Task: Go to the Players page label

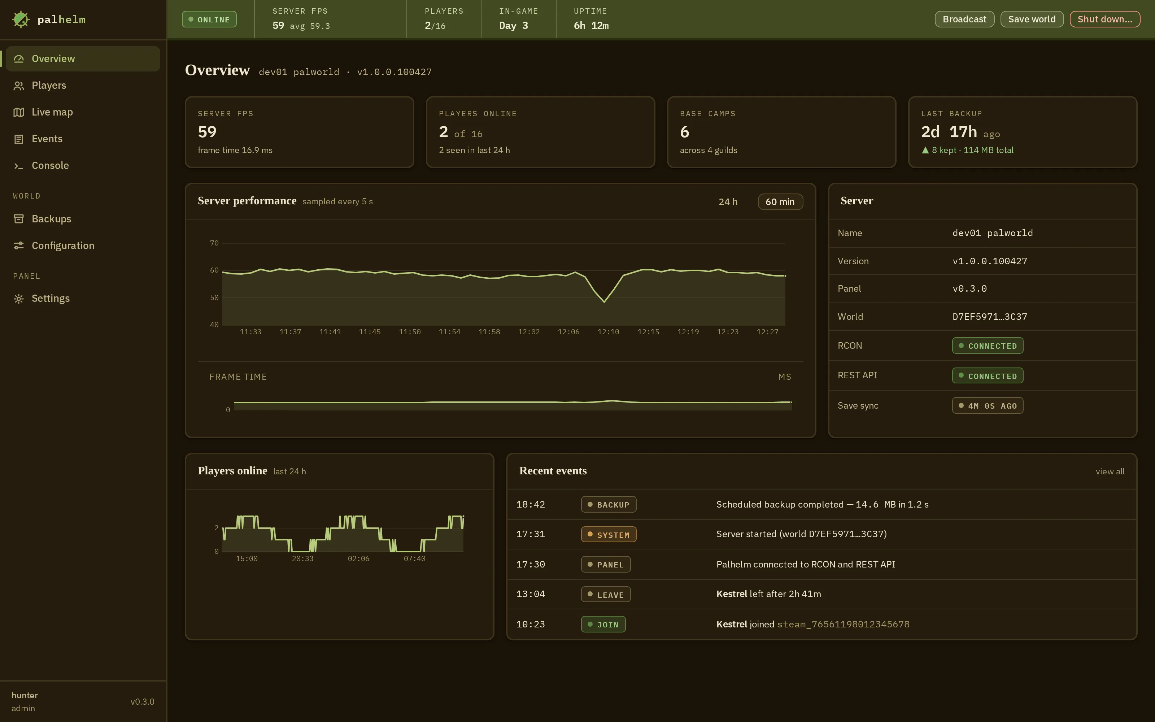Action: pyautogui.click(x=49, y=86)
